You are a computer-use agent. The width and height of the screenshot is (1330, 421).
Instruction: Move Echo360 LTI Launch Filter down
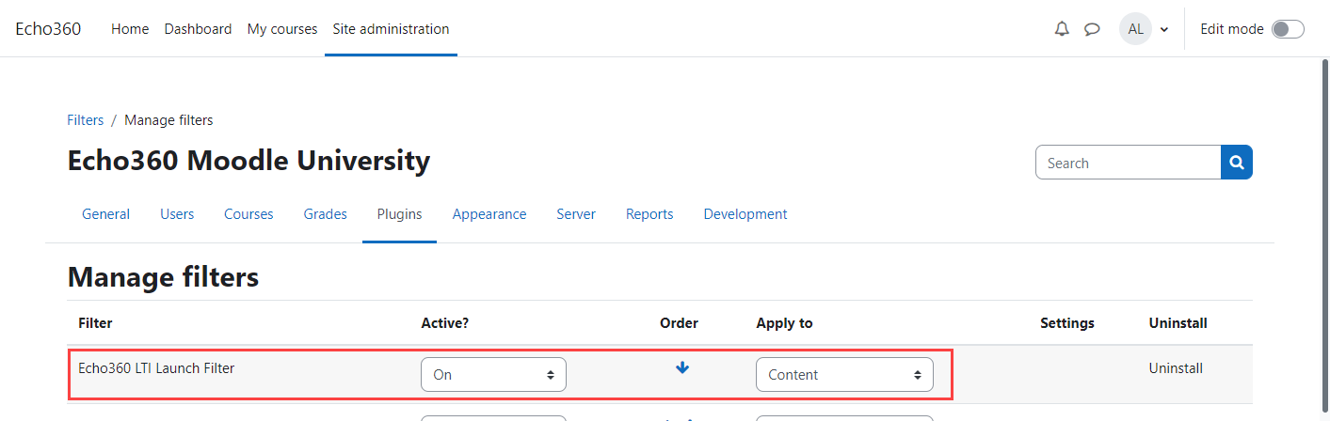[682, 367]
